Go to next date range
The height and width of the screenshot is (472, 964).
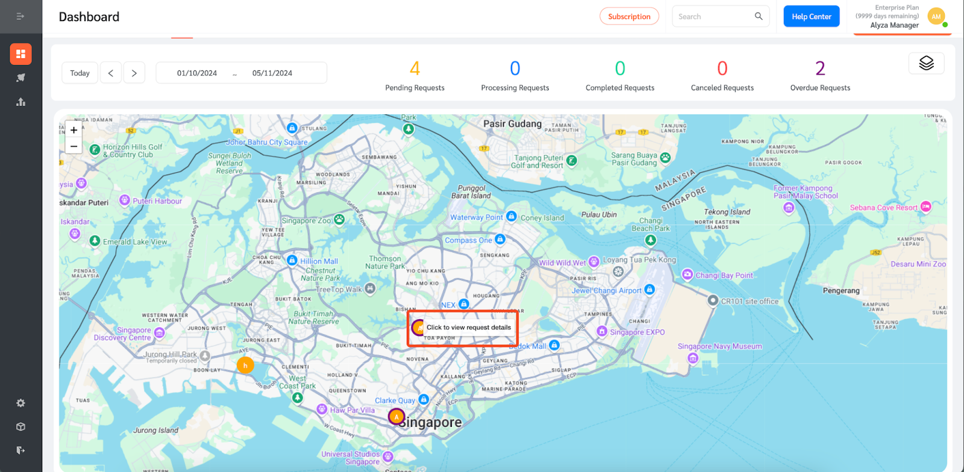[134, 73]
